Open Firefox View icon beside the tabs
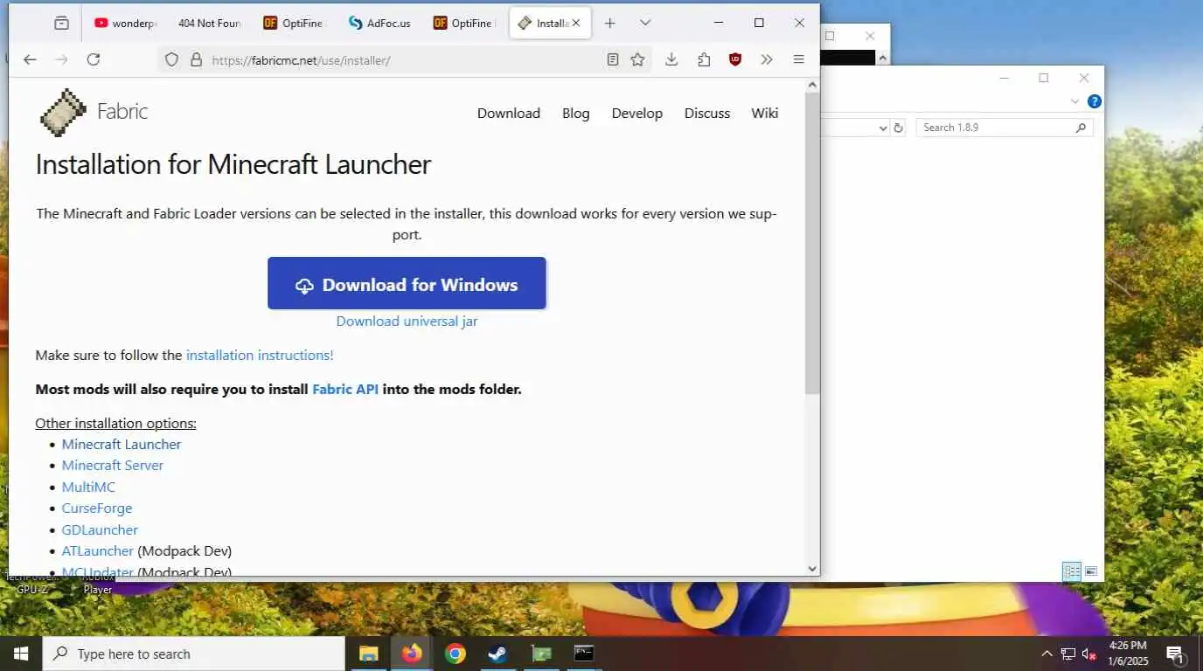The height and width of the screenshot is (671, 1203). (61, 23)
